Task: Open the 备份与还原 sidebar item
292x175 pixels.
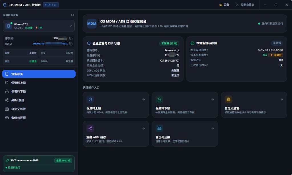Action: point(39,118)
